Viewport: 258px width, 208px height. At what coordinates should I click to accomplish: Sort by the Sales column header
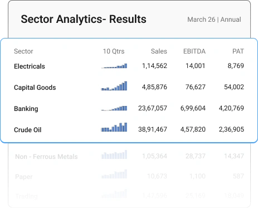pos(159,51)
